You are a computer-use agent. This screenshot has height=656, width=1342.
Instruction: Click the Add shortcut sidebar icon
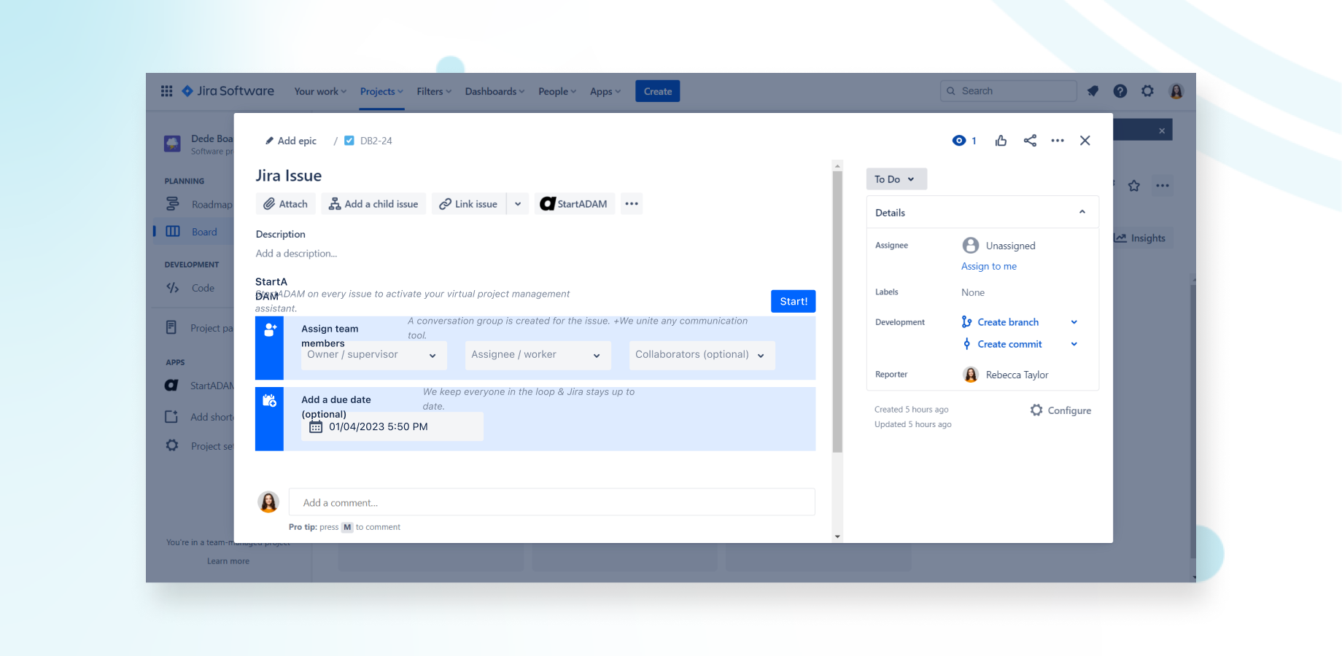pyautogui.click(x=171, y=417)
